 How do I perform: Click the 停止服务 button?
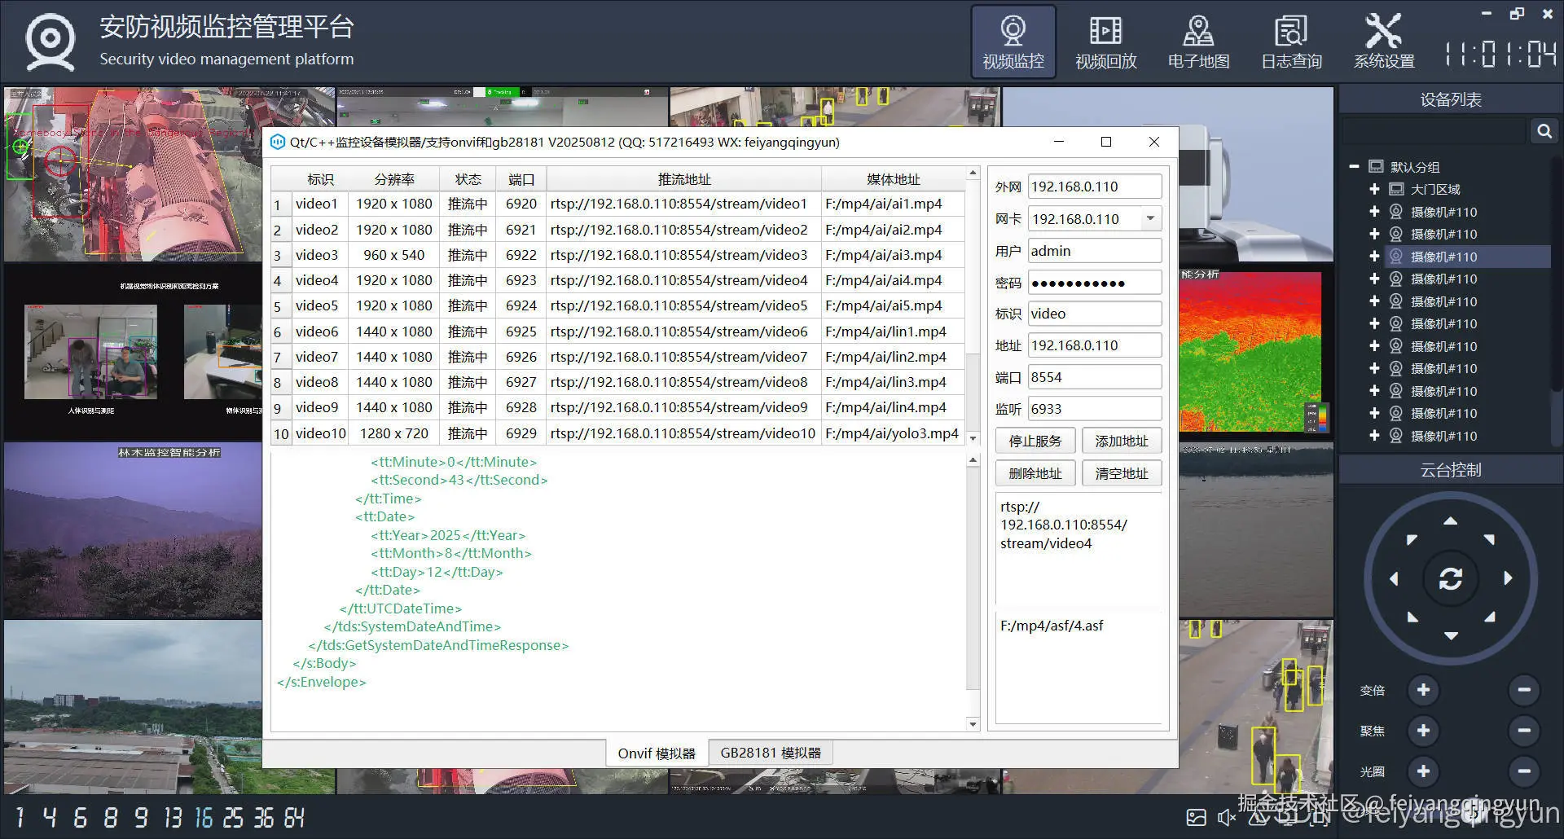(1035, 441)
